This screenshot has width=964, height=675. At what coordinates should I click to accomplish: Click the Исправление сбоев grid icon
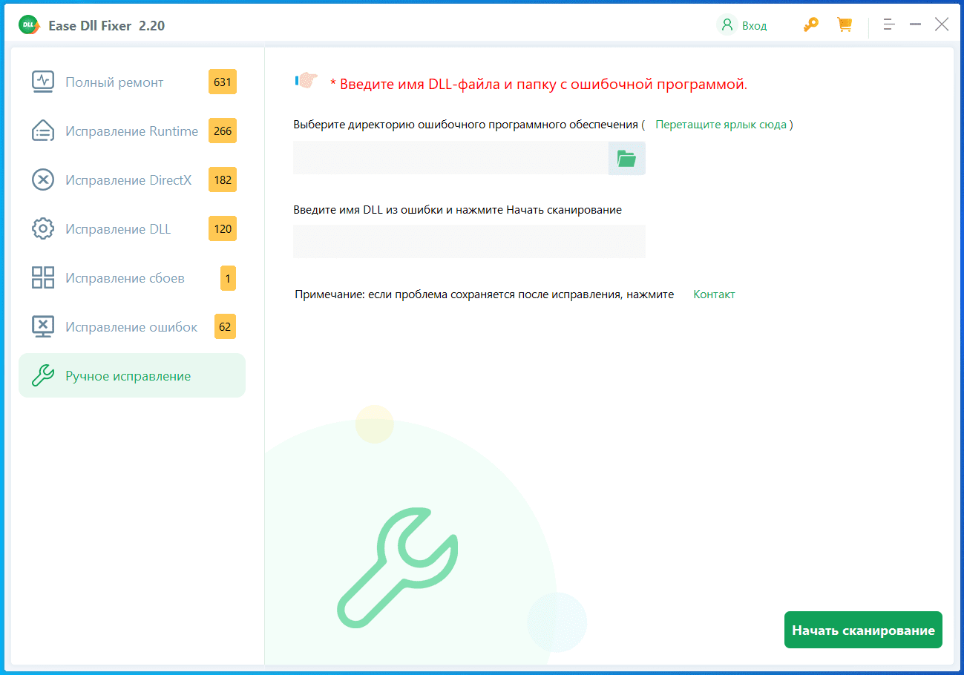43,277
